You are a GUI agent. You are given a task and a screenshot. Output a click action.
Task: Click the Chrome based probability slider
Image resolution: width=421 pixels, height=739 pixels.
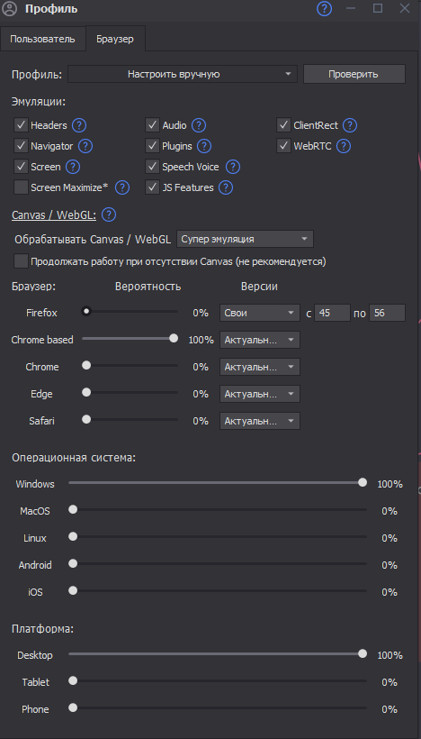point(130,338)
